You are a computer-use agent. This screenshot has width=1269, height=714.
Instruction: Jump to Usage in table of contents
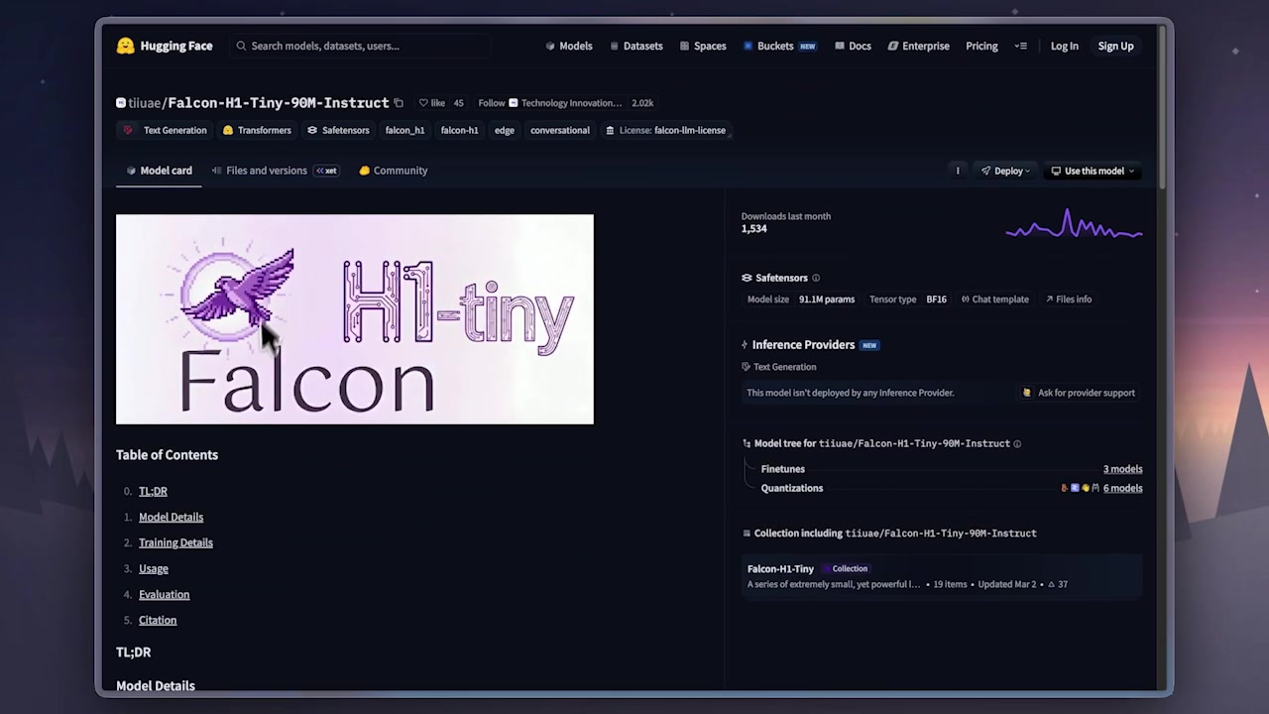coord(154,568)
